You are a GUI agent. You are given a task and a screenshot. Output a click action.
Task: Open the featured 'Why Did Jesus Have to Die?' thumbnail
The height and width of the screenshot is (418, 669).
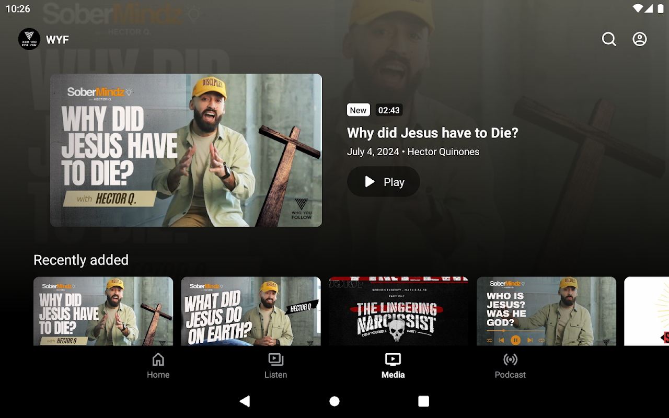click(186, 150)
